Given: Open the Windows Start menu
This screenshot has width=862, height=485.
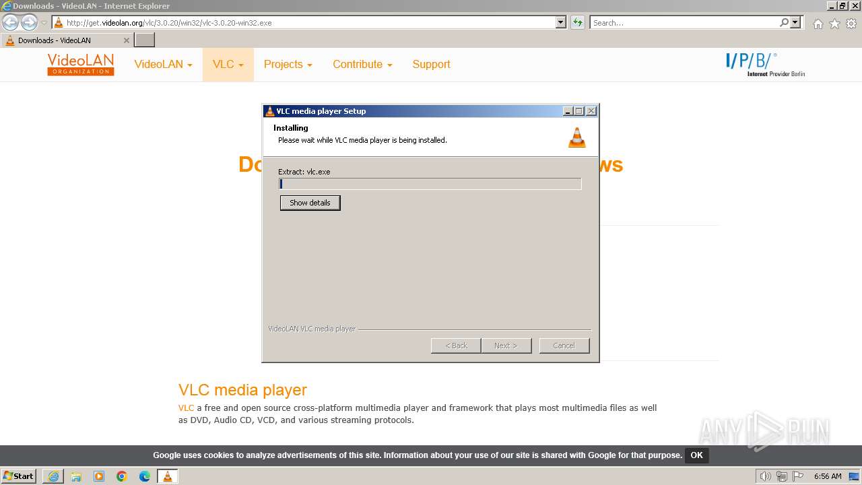Looking at the screenshot, I should click(x=18, y=476).
